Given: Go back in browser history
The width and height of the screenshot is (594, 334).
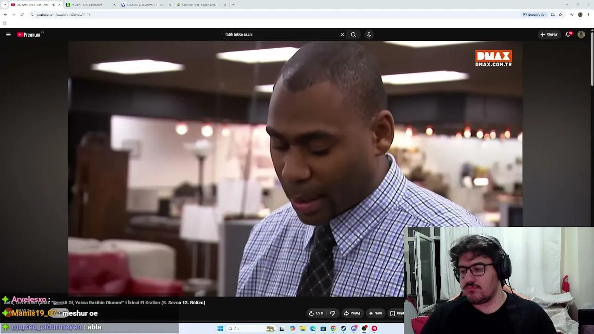Looking at the screenshot, I should click(5, 14).
